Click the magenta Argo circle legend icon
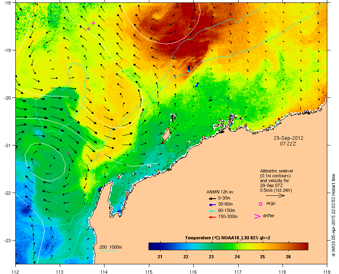 point(261,204)
